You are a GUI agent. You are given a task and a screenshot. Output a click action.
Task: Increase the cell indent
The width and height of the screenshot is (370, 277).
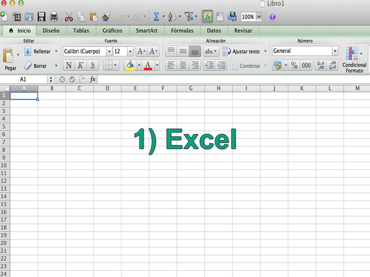[221, 65]
